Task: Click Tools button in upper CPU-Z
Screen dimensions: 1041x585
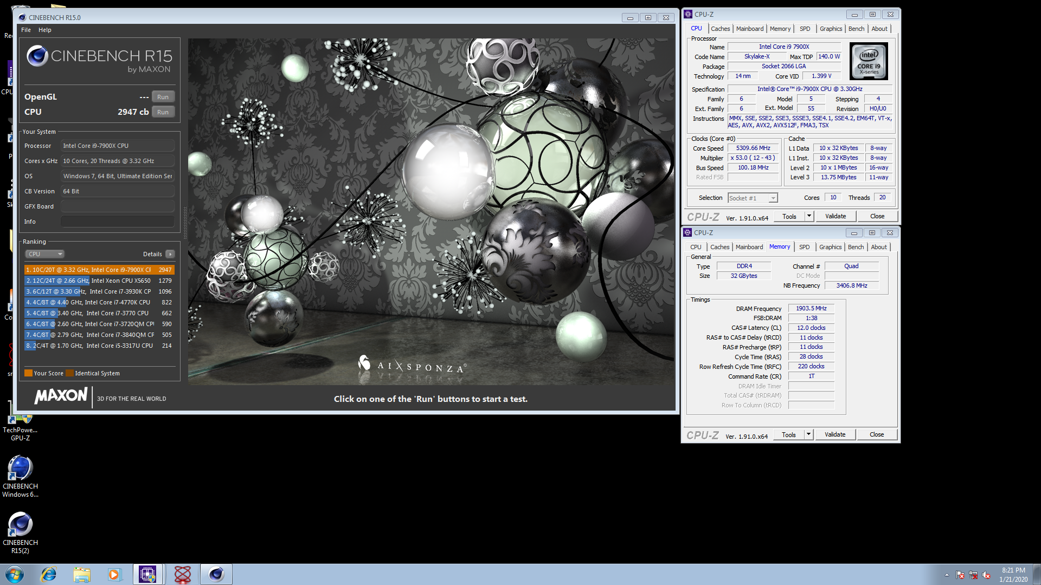Action: point(789,216)
